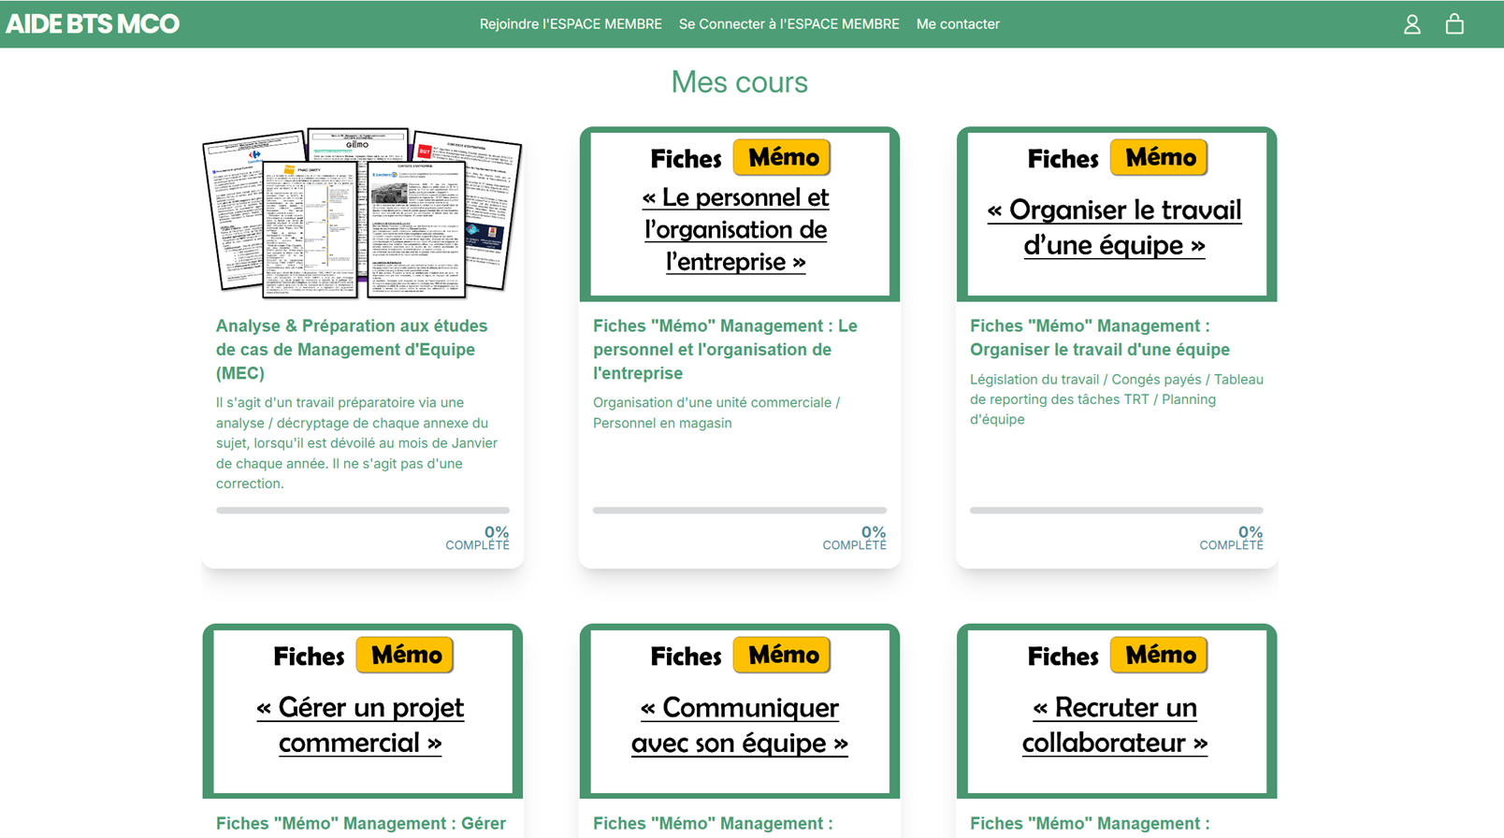The height and width of the screenshot is (838, 1504).
Task: Open the Me contacter menu link
Action: (958, 24)
